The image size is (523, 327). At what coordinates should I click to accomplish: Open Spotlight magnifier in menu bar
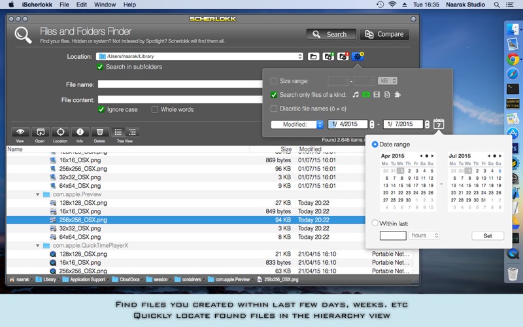[x=497, y=5]
